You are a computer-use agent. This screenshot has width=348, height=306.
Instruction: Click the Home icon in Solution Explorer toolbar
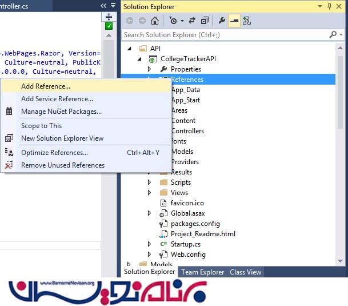click(x=155, y=21)
